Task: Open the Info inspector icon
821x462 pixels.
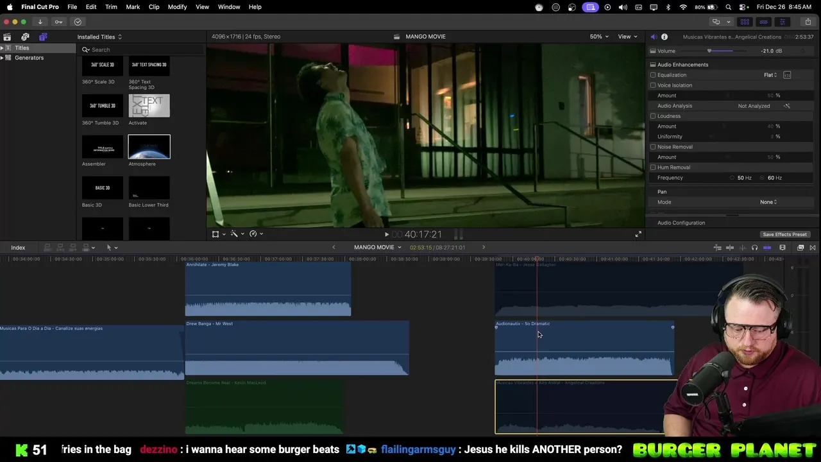Action: pyautogui.click(x=664, y=37)
